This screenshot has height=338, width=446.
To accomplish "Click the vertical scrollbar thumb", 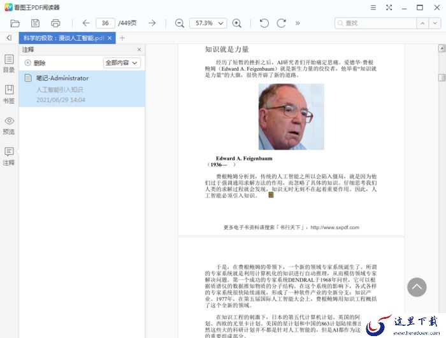I will 442,77.
